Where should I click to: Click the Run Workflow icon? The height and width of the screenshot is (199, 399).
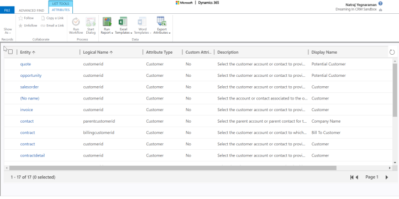(x=76, y=22)
